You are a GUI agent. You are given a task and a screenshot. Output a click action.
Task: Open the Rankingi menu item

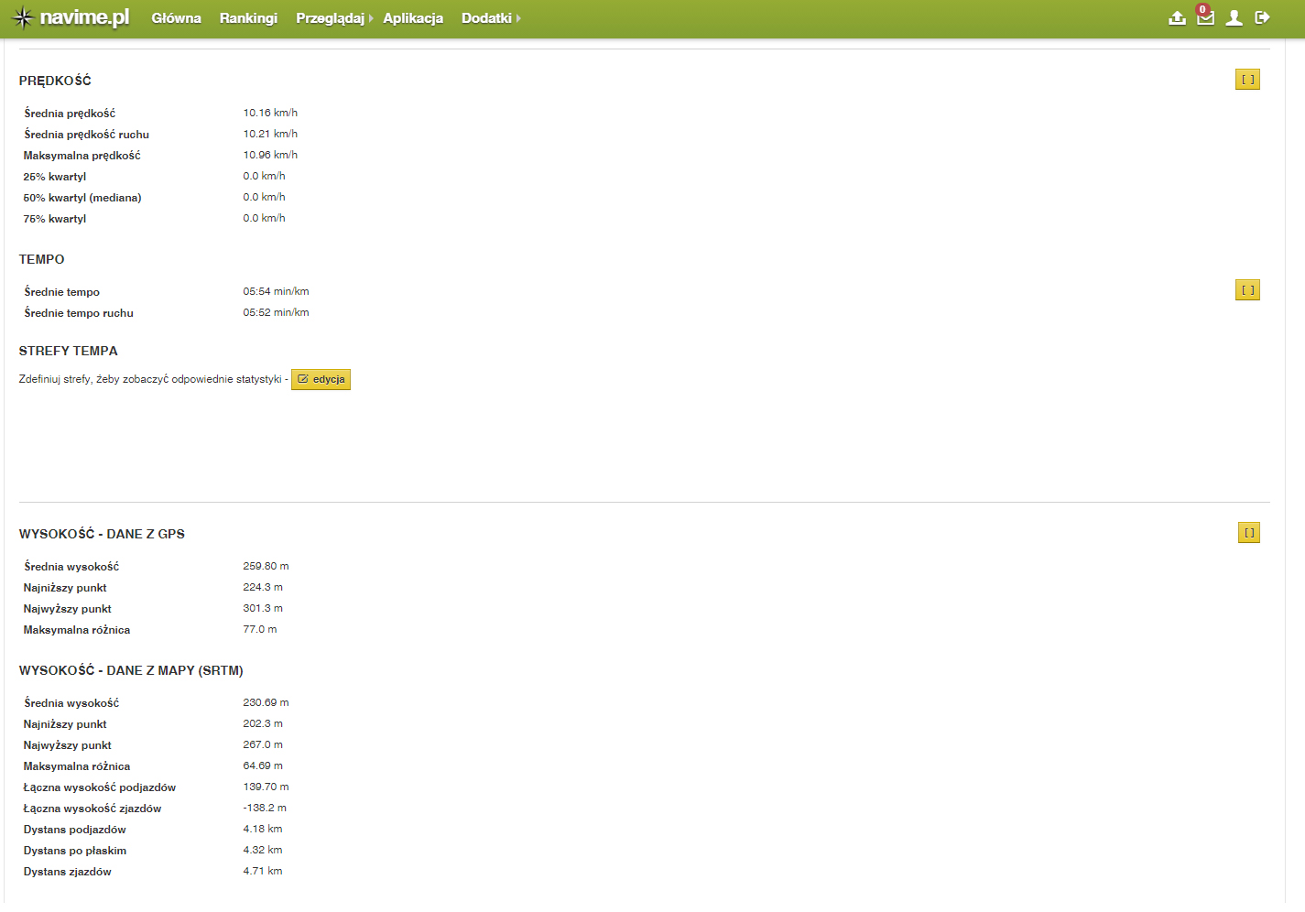[x=248, y=18]
